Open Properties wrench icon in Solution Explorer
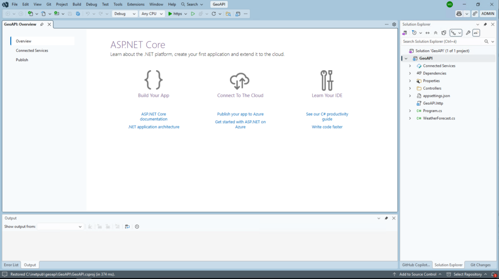 (468, 33)
